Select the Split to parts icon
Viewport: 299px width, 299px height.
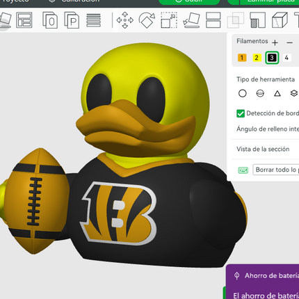[72, 20]
